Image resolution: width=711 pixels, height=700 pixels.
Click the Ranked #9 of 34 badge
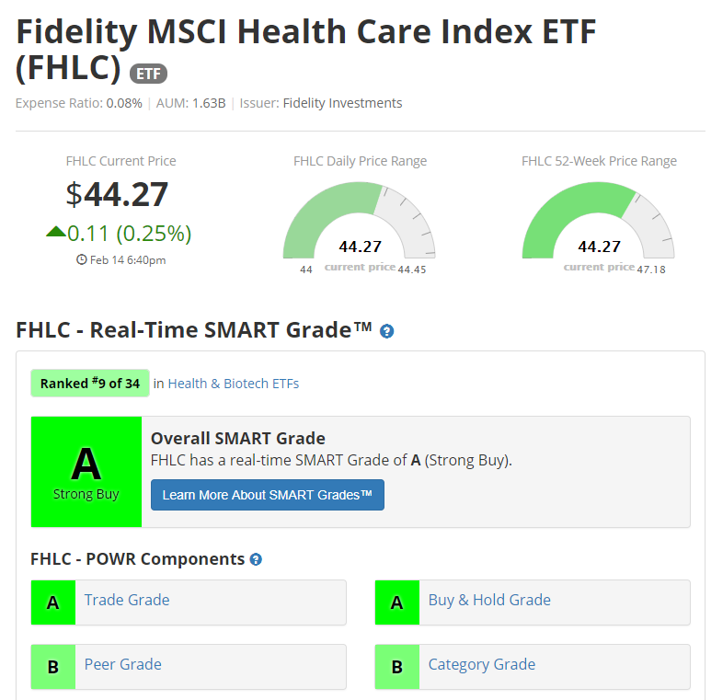tap(90, 384)
